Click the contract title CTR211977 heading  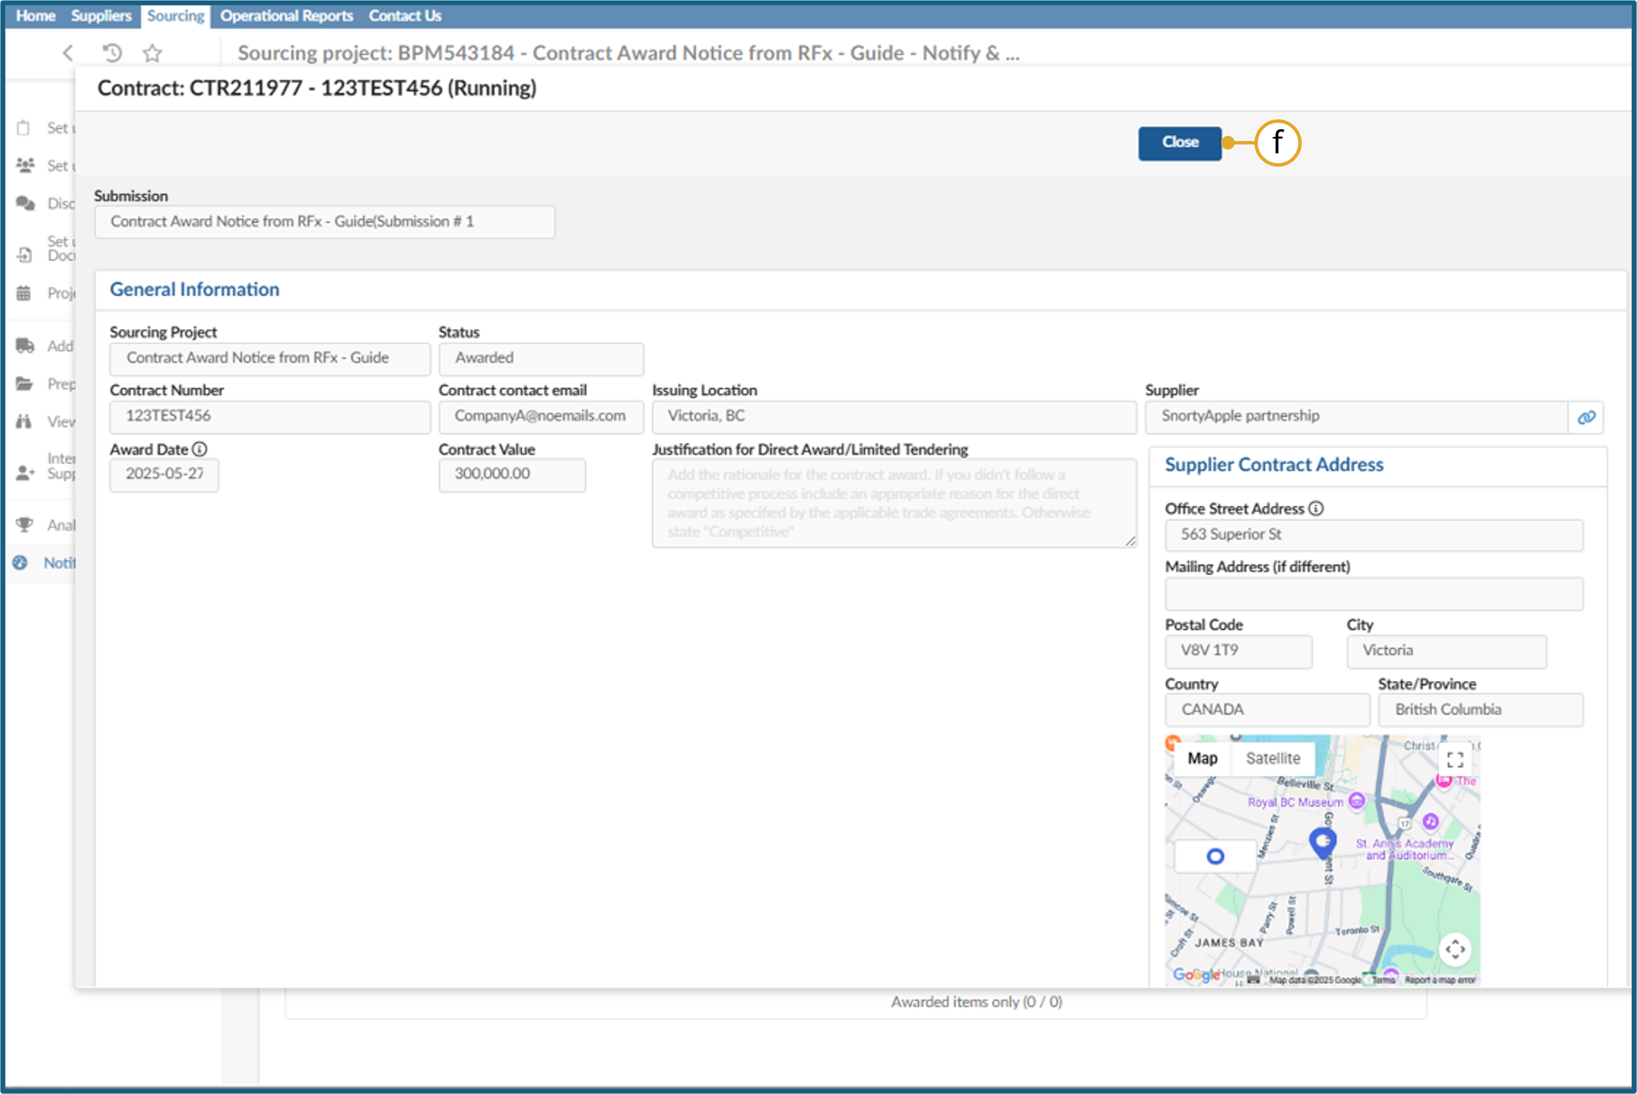click(317, 88)
